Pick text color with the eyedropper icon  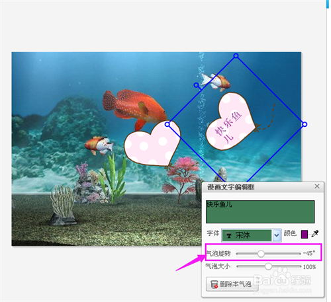[x=315, y=233]
